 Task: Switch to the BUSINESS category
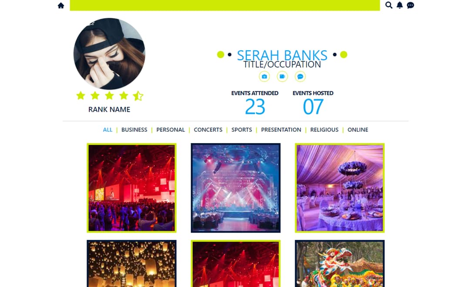coord(134,130)
